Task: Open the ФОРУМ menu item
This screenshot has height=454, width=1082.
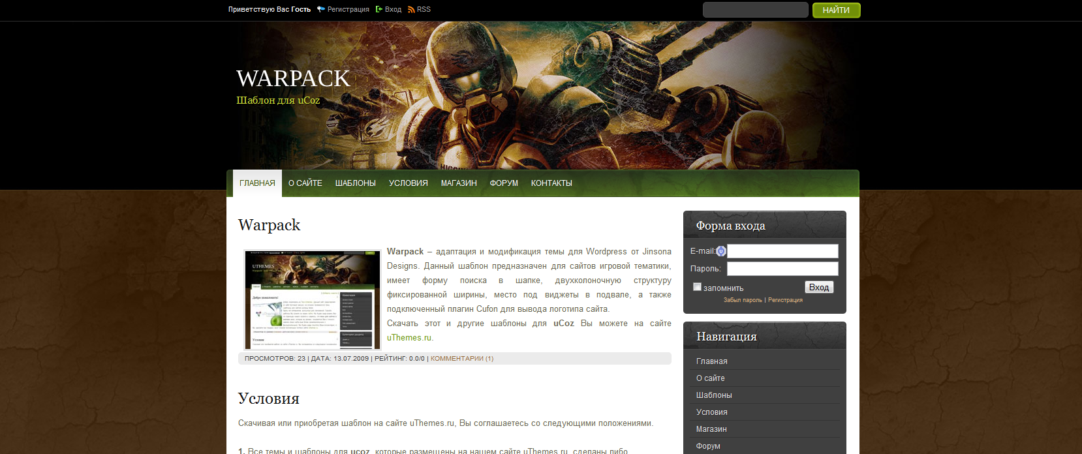Action: coord(504,183)
